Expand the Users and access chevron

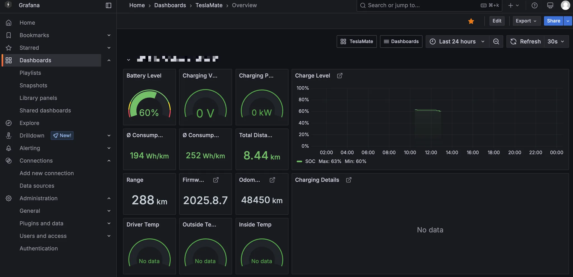[x=109, y=236]
